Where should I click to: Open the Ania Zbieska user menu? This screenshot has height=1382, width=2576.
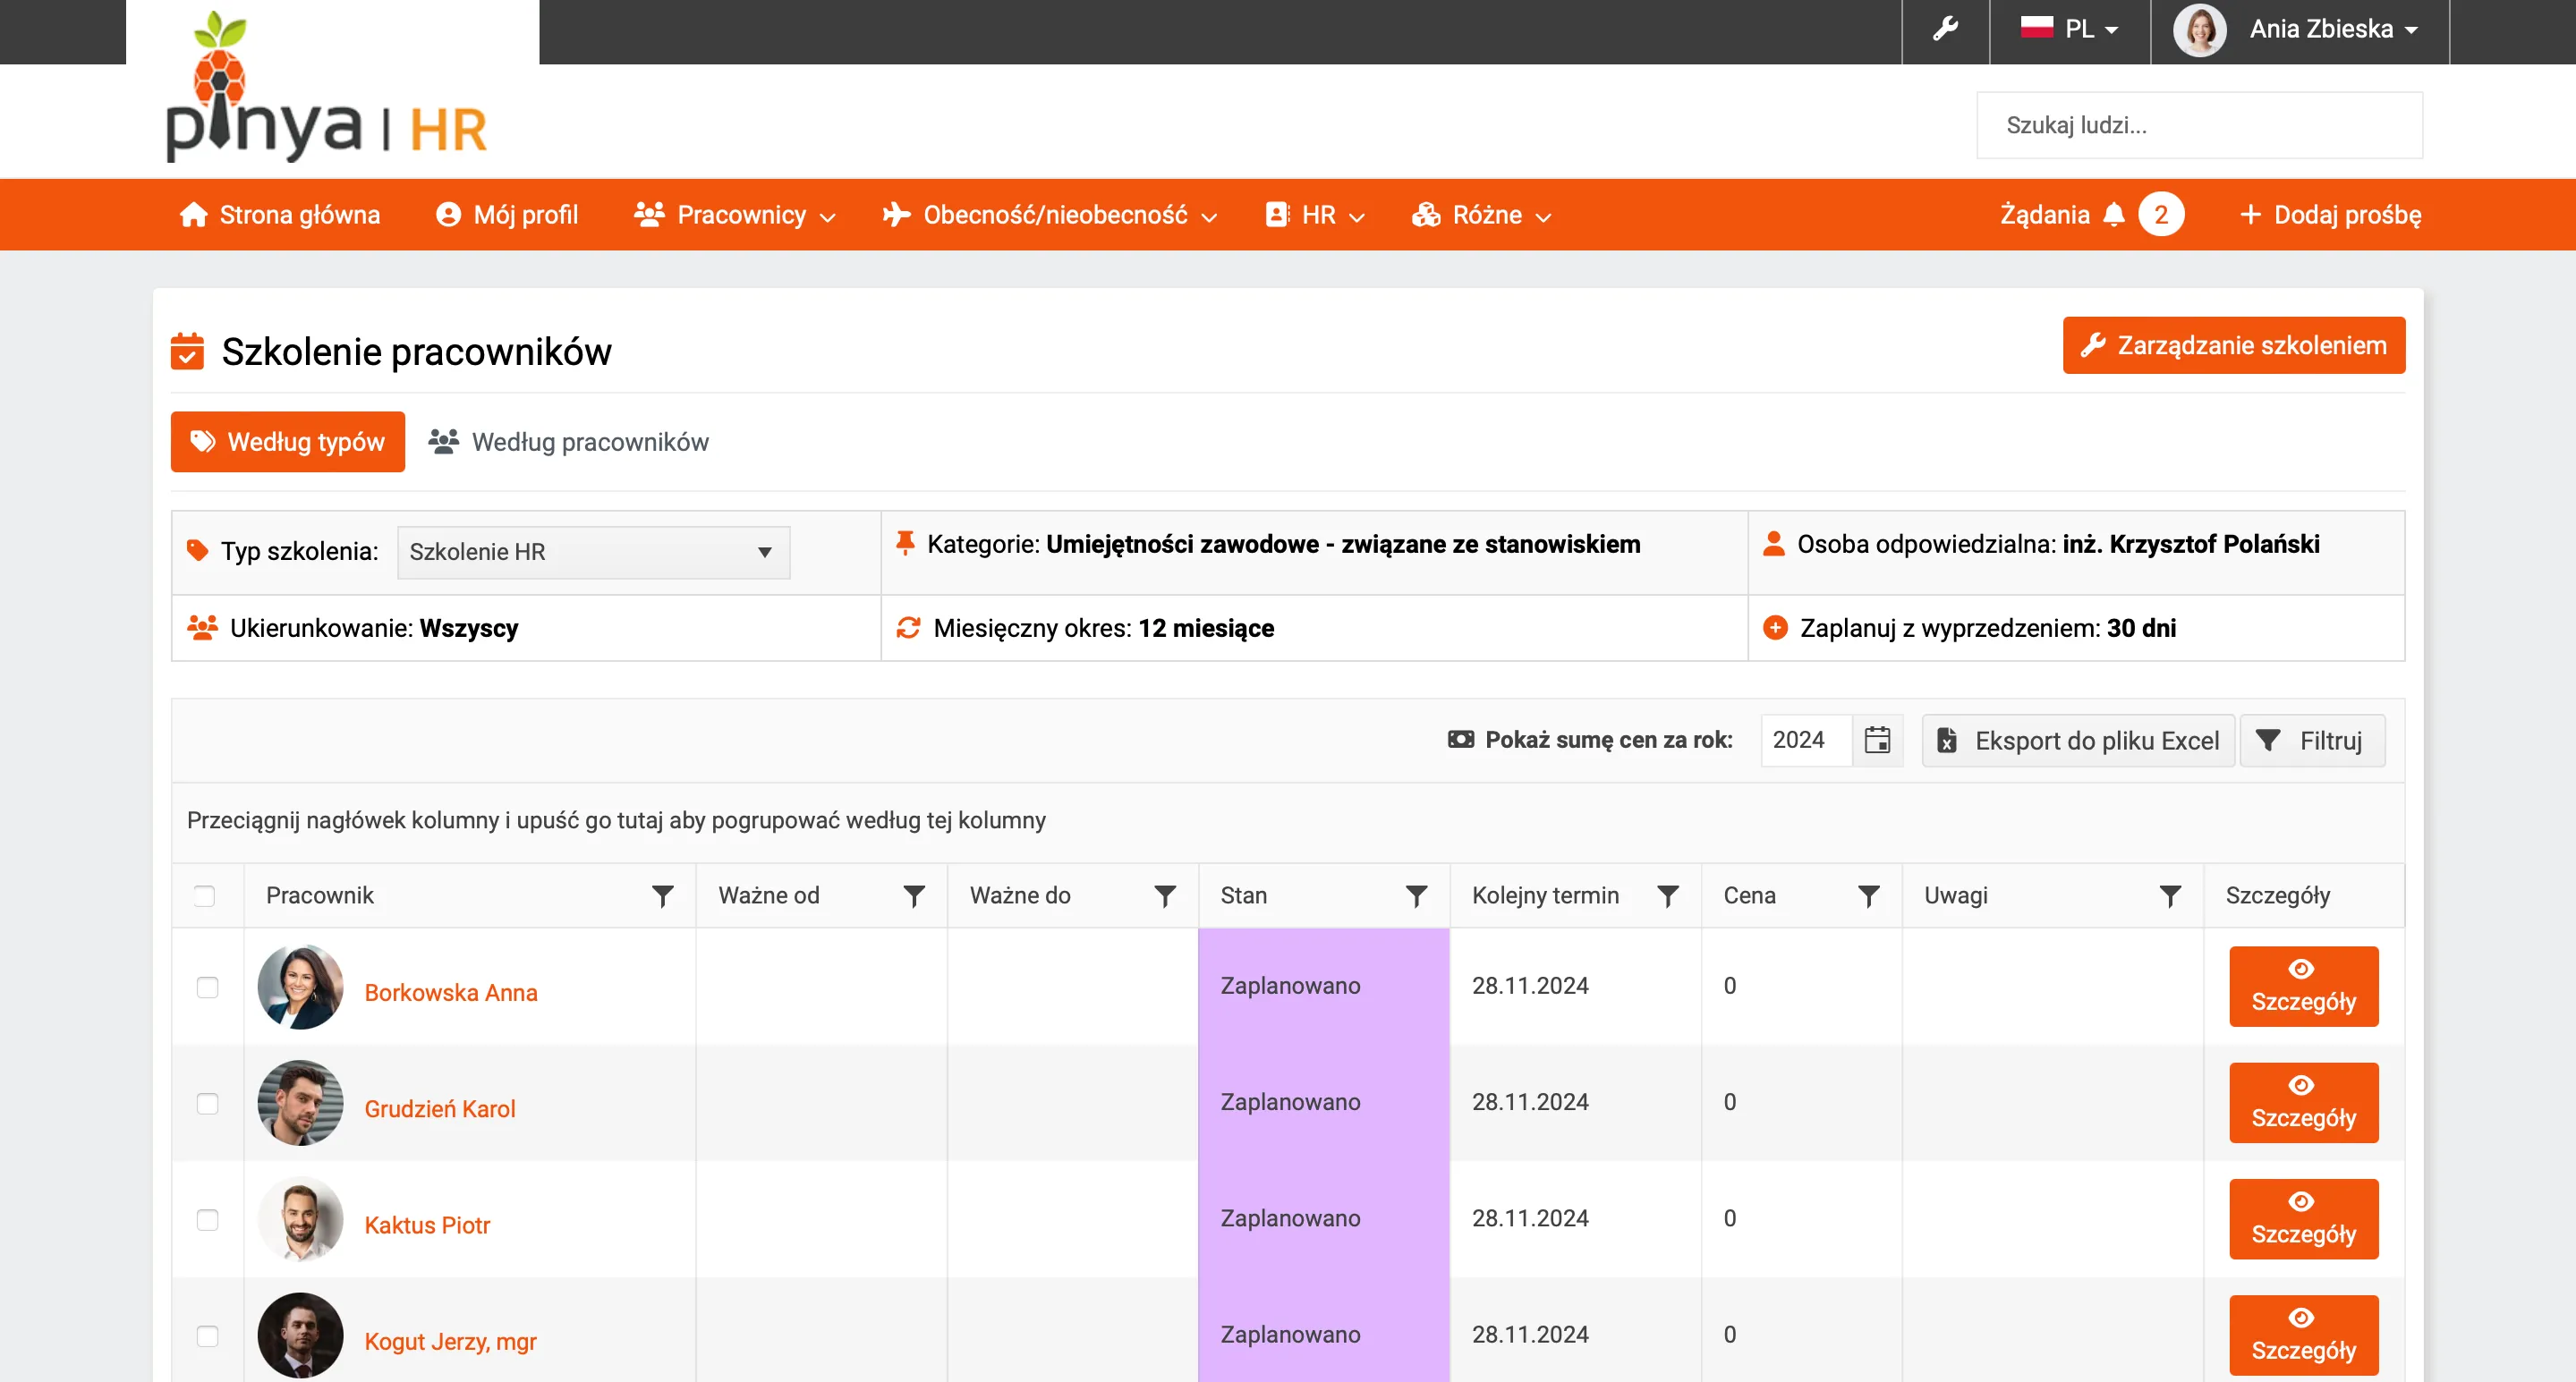coord(2334,29)
